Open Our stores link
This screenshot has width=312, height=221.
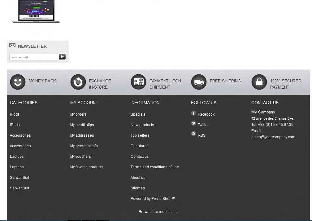(x=140, y=146)
